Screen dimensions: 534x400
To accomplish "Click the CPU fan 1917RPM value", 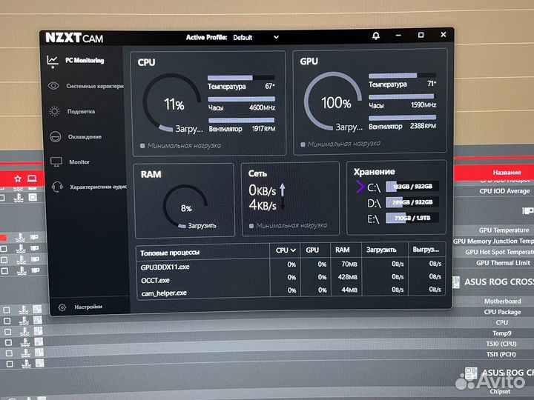I will [263, 129].
